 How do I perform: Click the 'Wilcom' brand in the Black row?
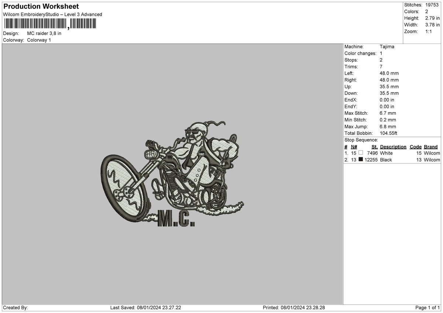point(432,159)
